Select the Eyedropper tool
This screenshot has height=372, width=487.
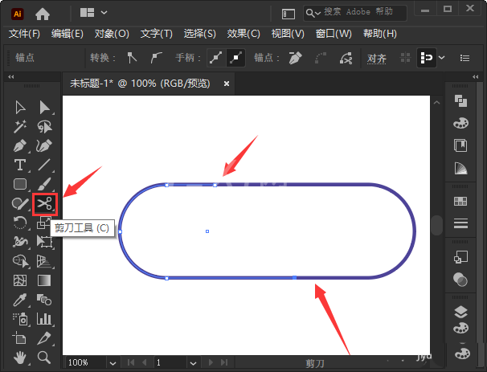coord(20,300)
